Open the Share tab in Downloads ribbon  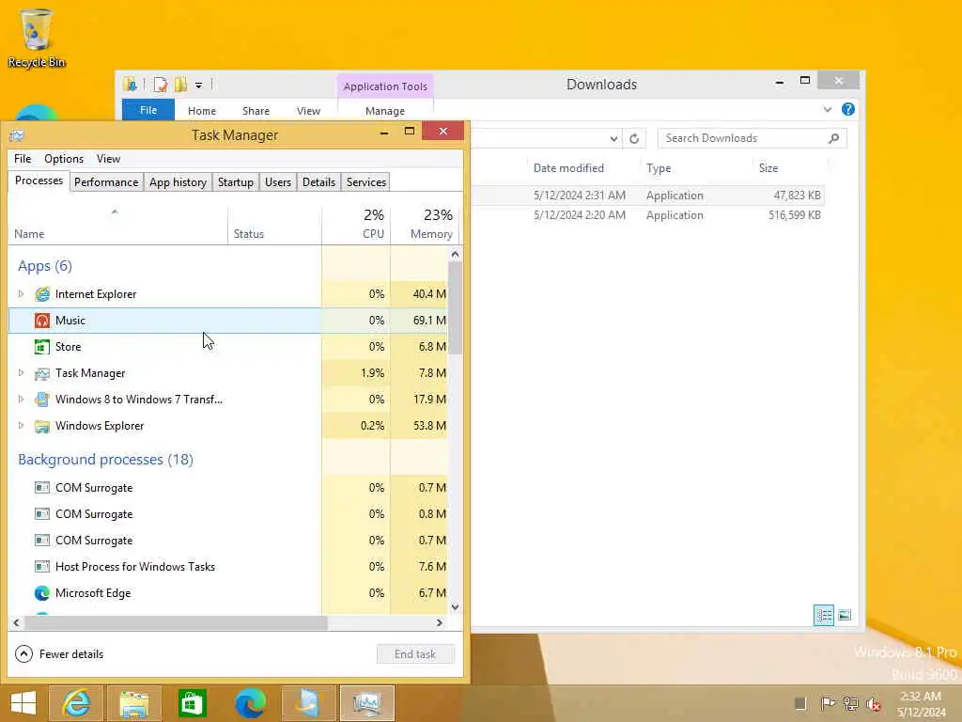click(256, 111)
